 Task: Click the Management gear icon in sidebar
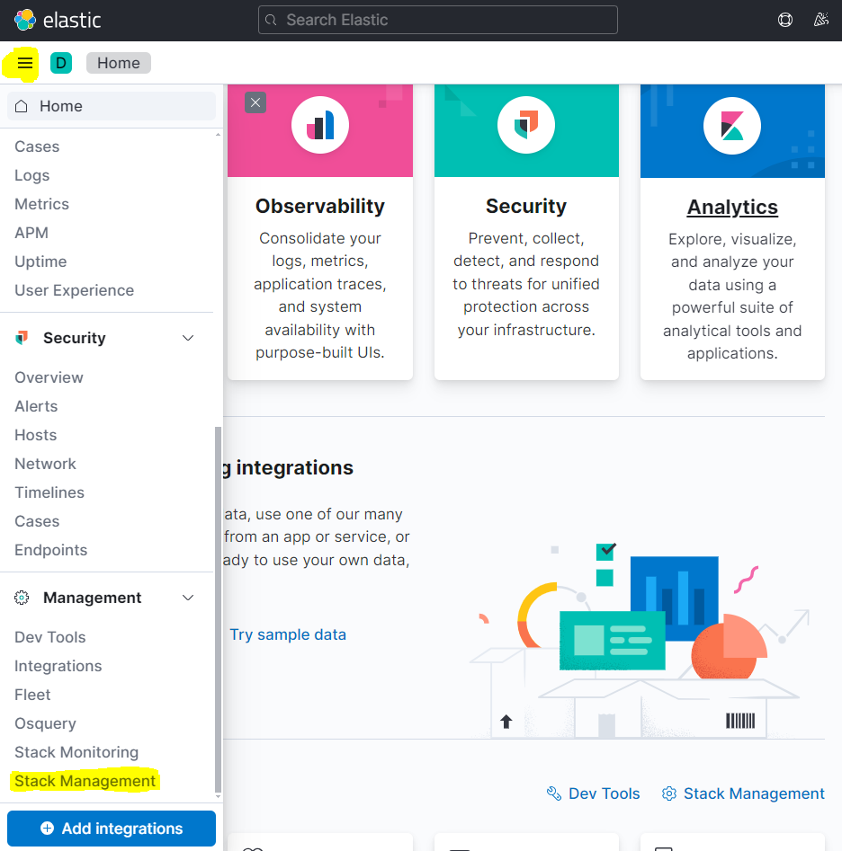pos(22,598)
